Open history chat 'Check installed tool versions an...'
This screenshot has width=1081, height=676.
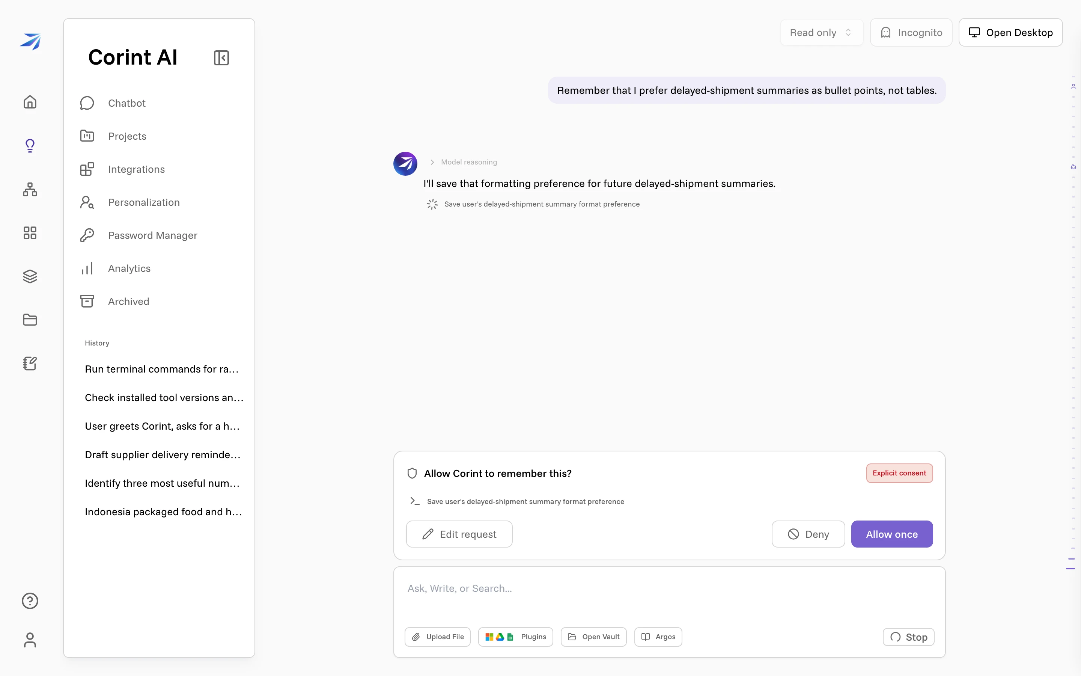(164, 398)
